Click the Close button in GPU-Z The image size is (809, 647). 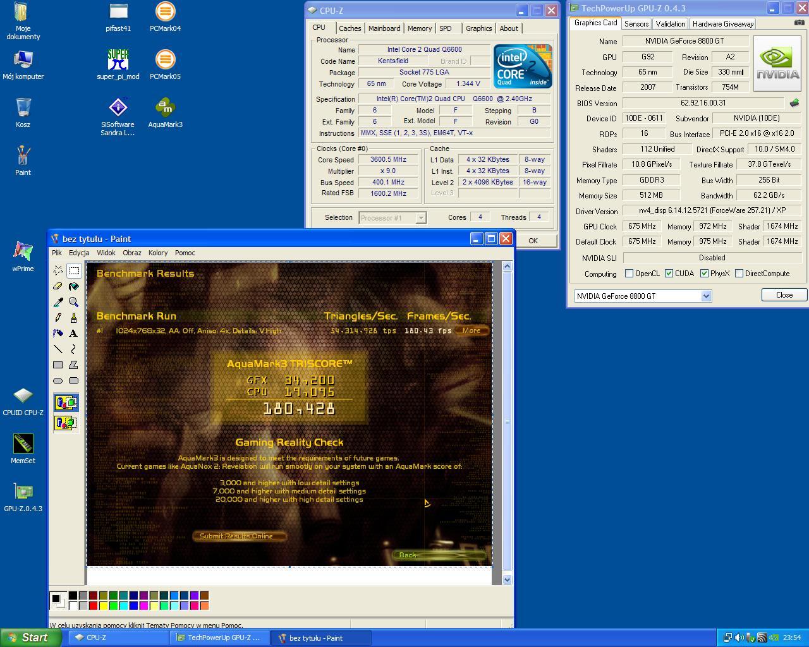[x=784, y=295]
